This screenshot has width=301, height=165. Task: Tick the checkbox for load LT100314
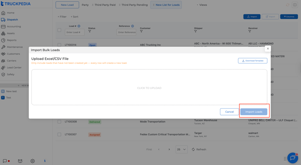59,45
